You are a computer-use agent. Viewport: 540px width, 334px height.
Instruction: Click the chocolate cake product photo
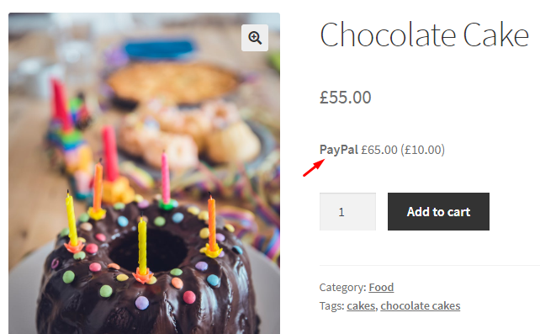[144, 173]
